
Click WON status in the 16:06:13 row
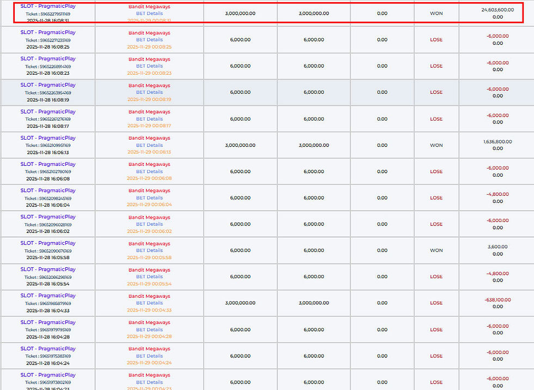[x=436, y=145]
